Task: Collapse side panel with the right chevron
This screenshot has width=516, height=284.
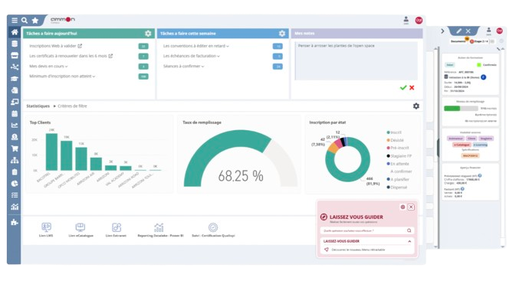Action: (442, 31)
